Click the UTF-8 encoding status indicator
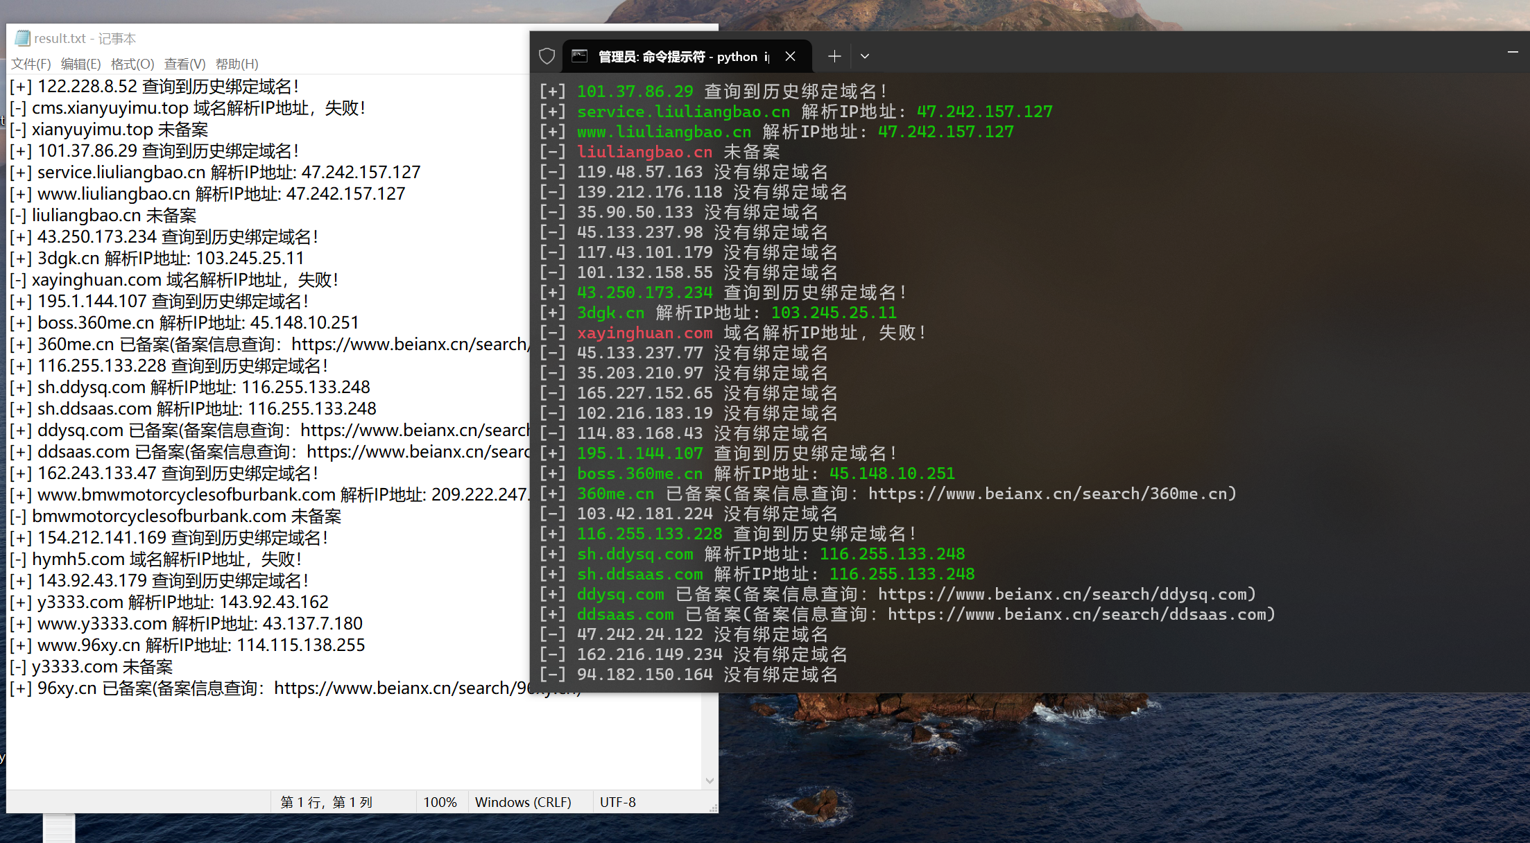Image resolution: width=1530 pixels, height=843 pixels. click(617, 802)
